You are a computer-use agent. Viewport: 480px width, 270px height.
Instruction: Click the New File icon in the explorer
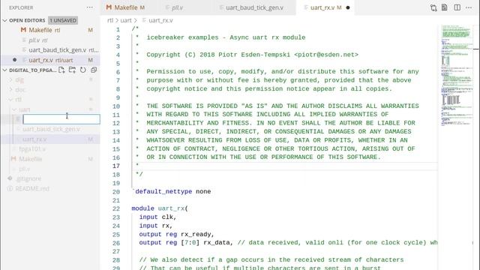click(x=61, y=70)
